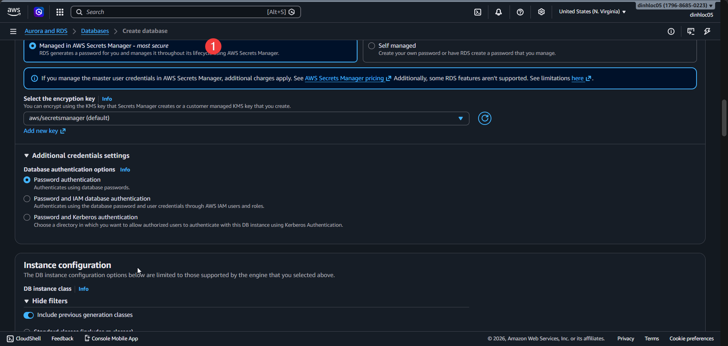Open the AWS services grid menu
Viewport: 728px width, 346px height.
point(60,12)
